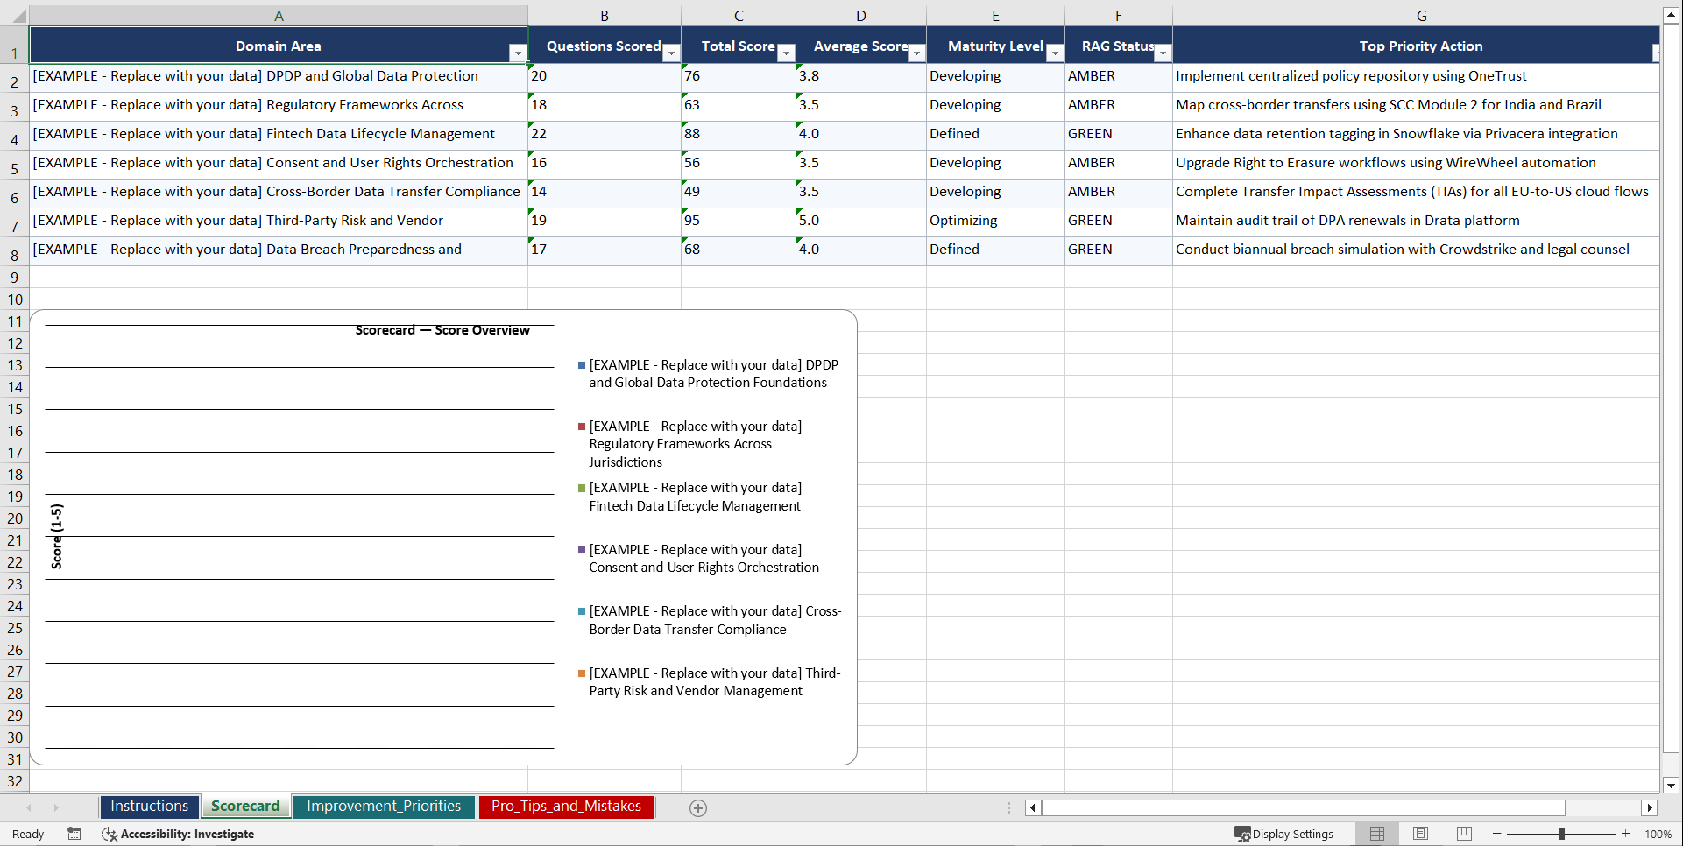Open the Questions Scored filter dropdown
Viewport: 1683px width, 846px height.
pyautogui.click(x=671, y=53)
